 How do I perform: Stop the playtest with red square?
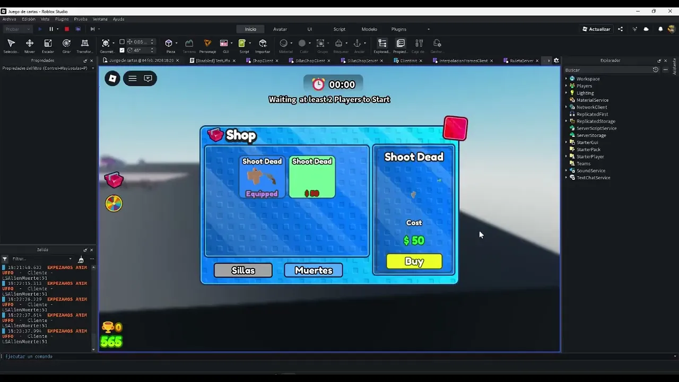coord(67,29)
